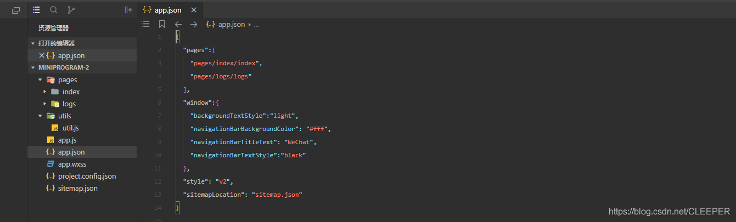Switch to the app.json editor tab
736x222 pixels.
tap(170, 10)
